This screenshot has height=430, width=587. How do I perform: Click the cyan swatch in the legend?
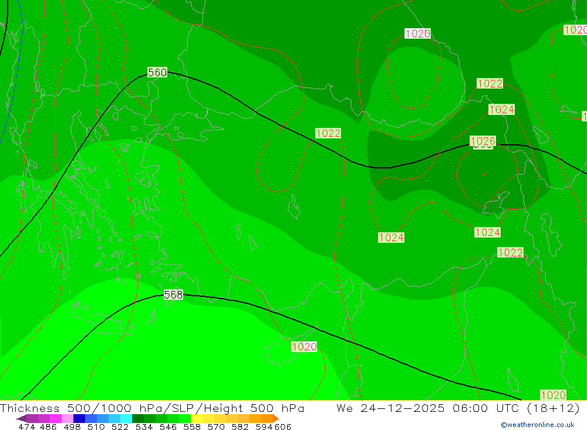126,418
